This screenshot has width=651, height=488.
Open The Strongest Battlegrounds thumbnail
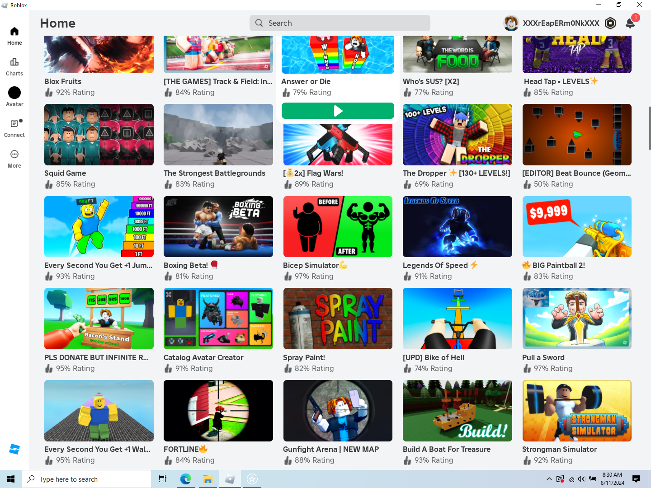[x=218, y=135]
